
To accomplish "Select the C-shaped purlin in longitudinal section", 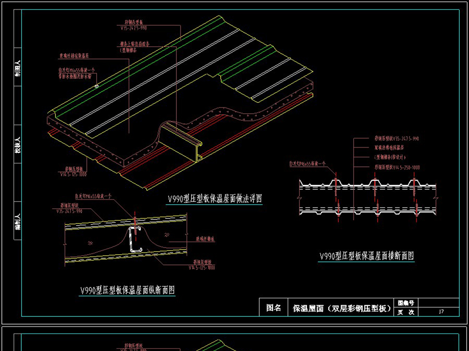I will (135, 239).
